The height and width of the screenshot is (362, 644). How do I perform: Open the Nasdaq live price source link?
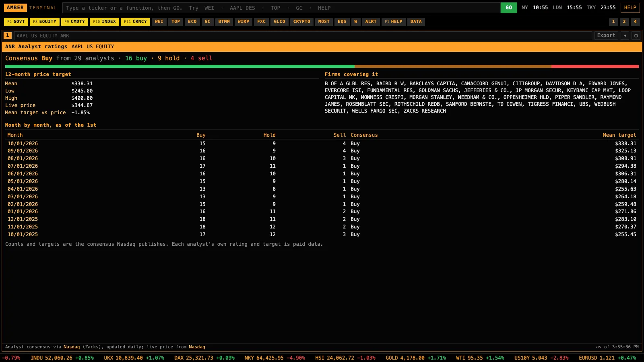coord(197,347)
